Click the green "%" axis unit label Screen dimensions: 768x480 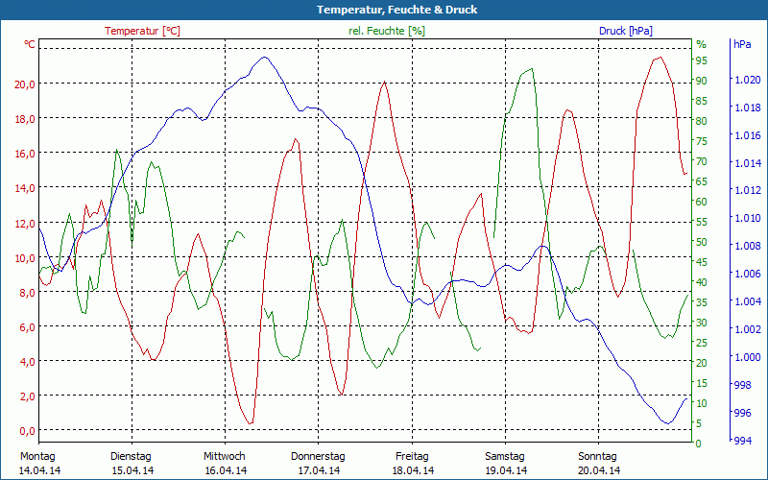click(701, 45)
